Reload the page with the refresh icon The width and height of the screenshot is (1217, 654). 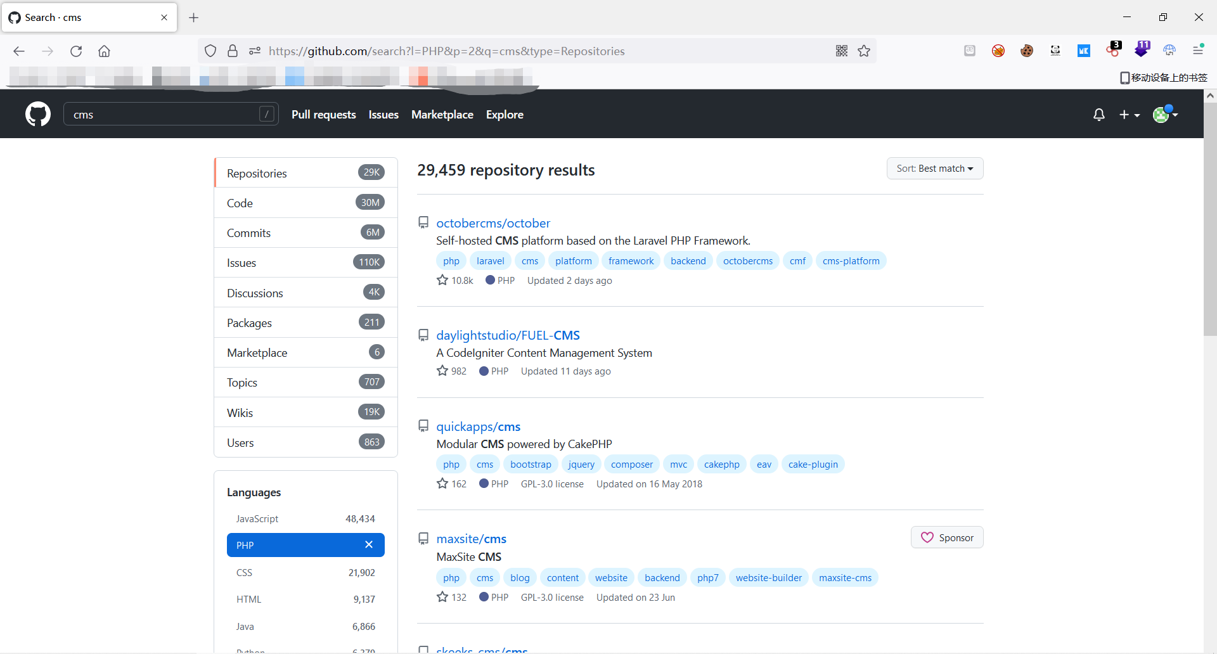(x=76, y=51)
